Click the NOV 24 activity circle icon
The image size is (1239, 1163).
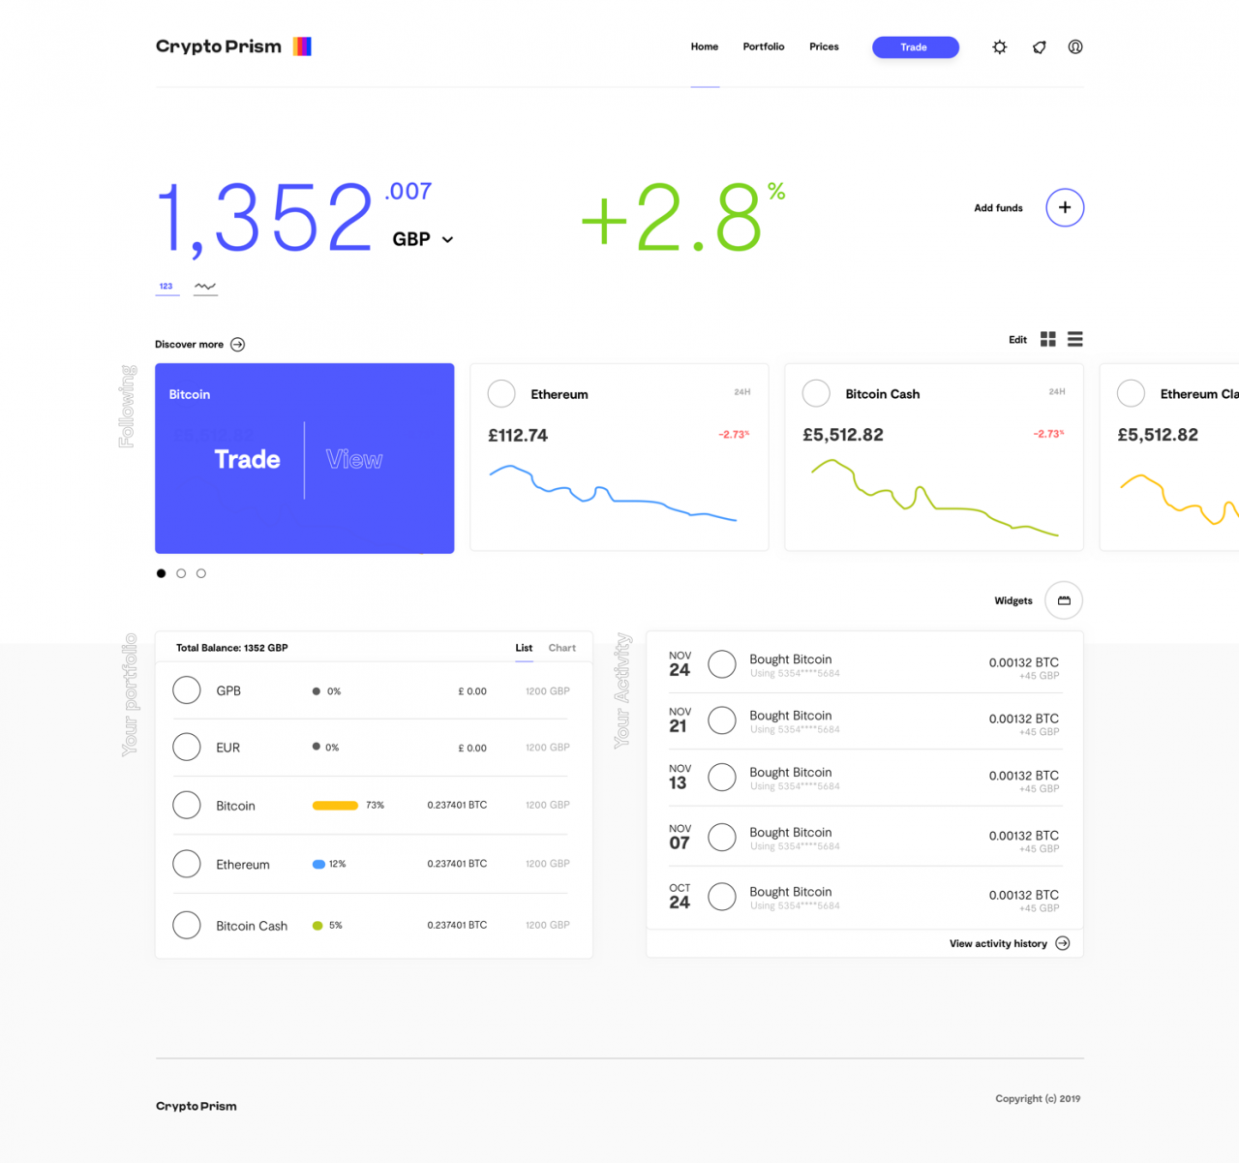click(722, 664)
